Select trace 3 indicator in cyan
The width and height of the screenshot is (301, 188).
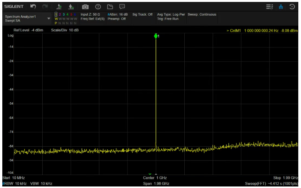tap(64, 15)
